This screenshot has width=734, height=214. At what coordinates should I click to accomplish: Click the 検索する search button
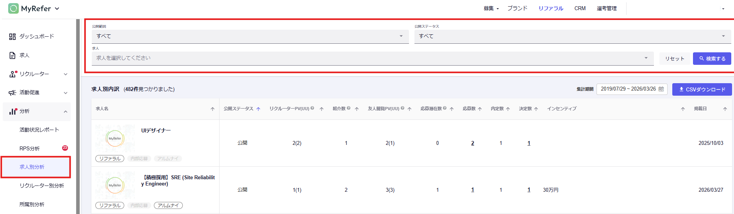pos(712,59)
